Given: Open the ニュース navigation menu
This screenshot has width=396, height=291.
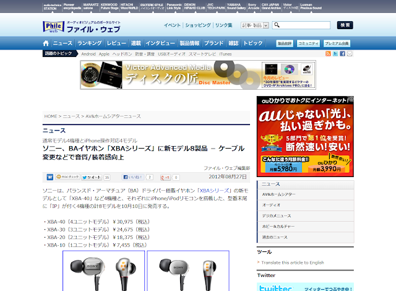Looking at the screenshot, I should click(62, 43).
